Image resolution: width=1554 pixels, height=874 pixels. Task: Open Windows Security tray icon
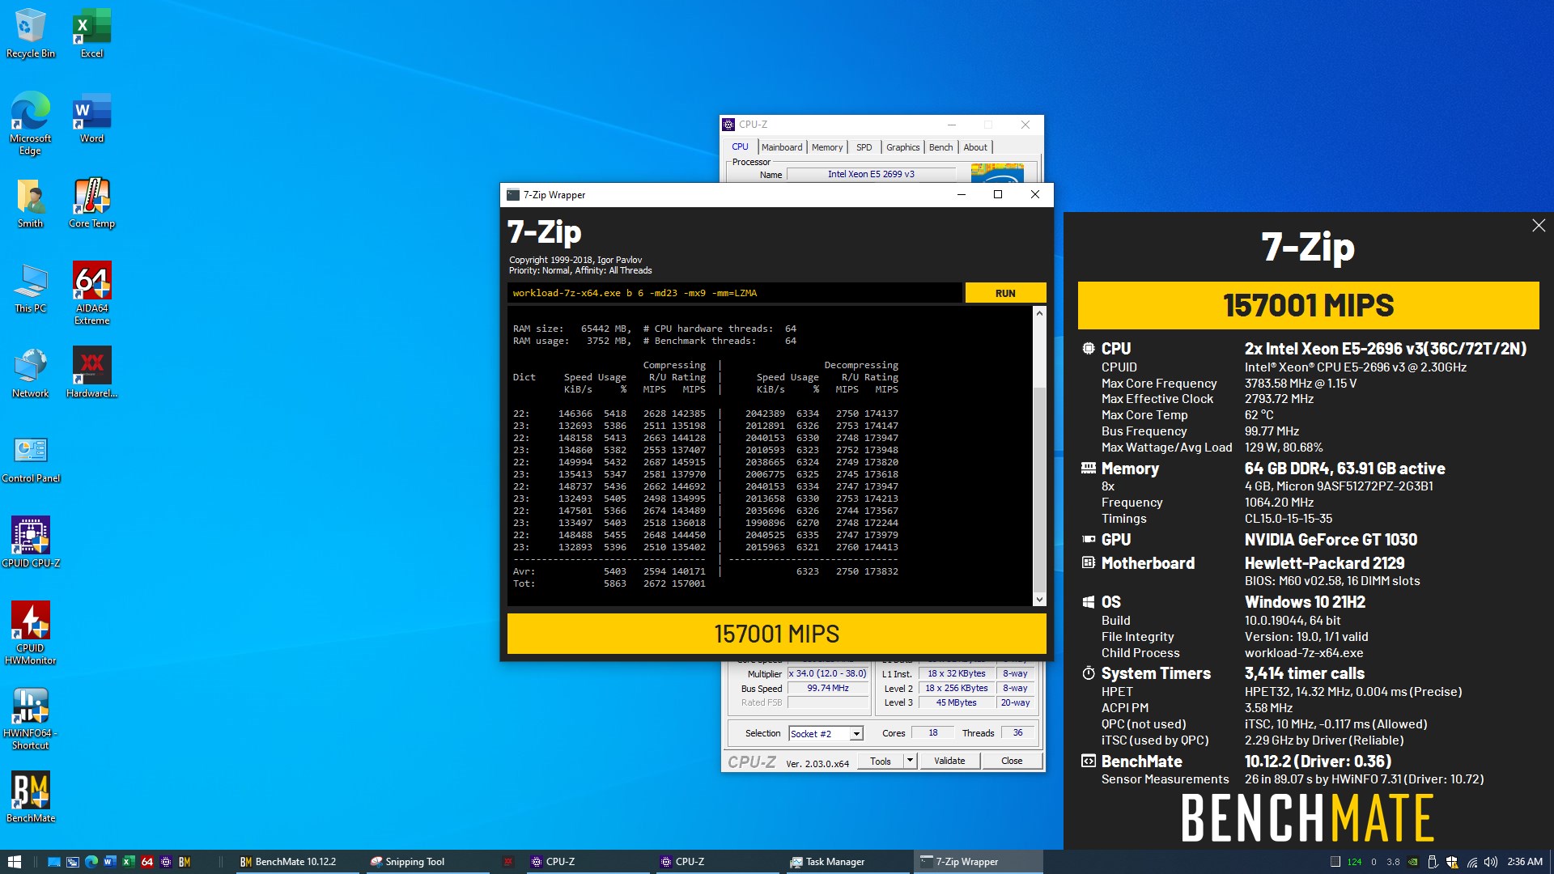tap(1452, 862)
